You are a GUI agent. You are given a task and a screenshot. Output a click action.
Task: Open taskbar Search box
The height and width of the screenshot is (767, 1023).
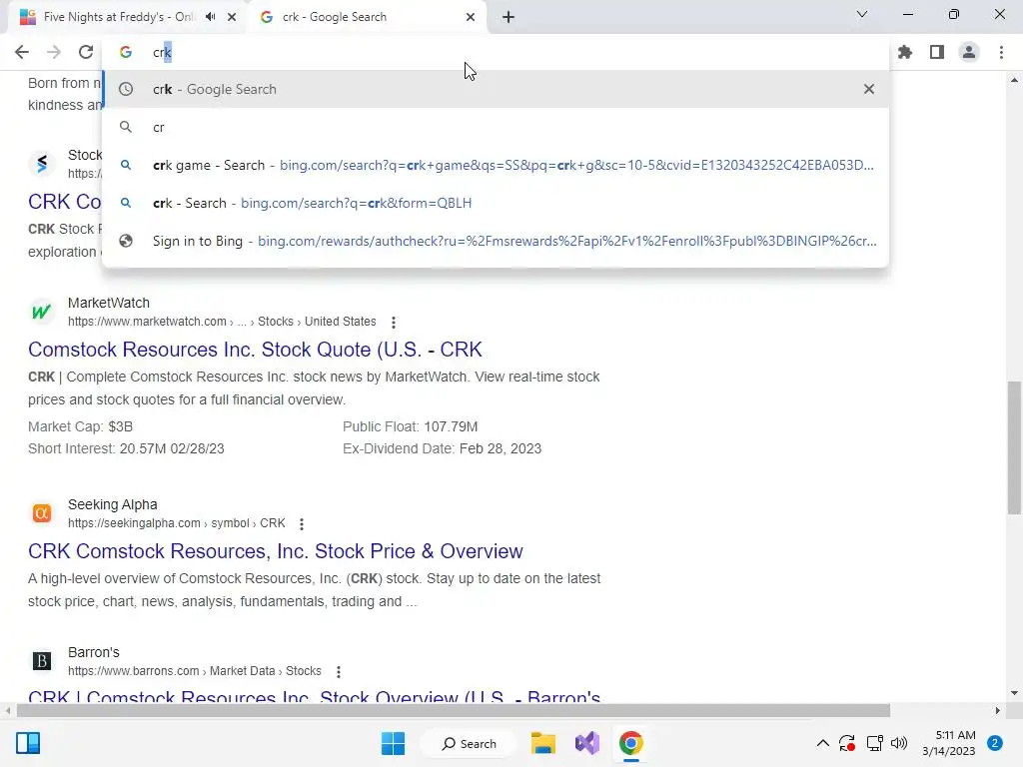[x=469, y=743]
